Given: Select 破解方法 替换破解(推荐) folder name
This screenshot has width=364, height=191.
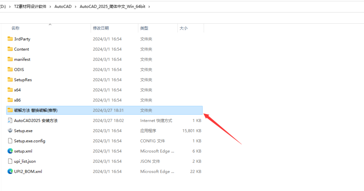Looking at the screenshot, I should click(36, 110).
